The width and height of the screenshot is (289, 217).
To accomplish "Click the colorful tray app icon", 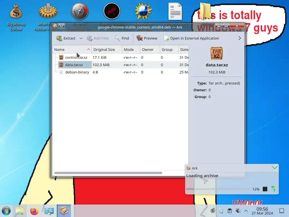I will point(221,211).
